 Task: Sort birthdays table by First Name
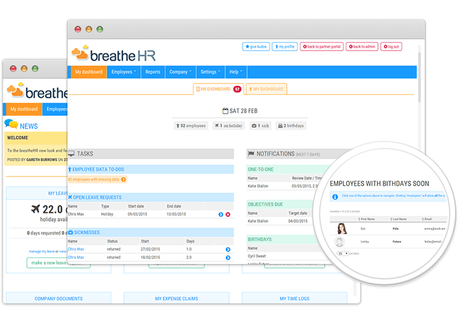366,219
